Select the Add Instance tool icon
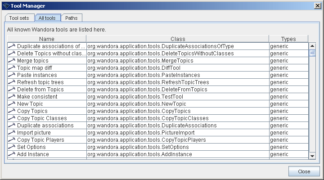This screenshot has height=180, width=324. 12,154
